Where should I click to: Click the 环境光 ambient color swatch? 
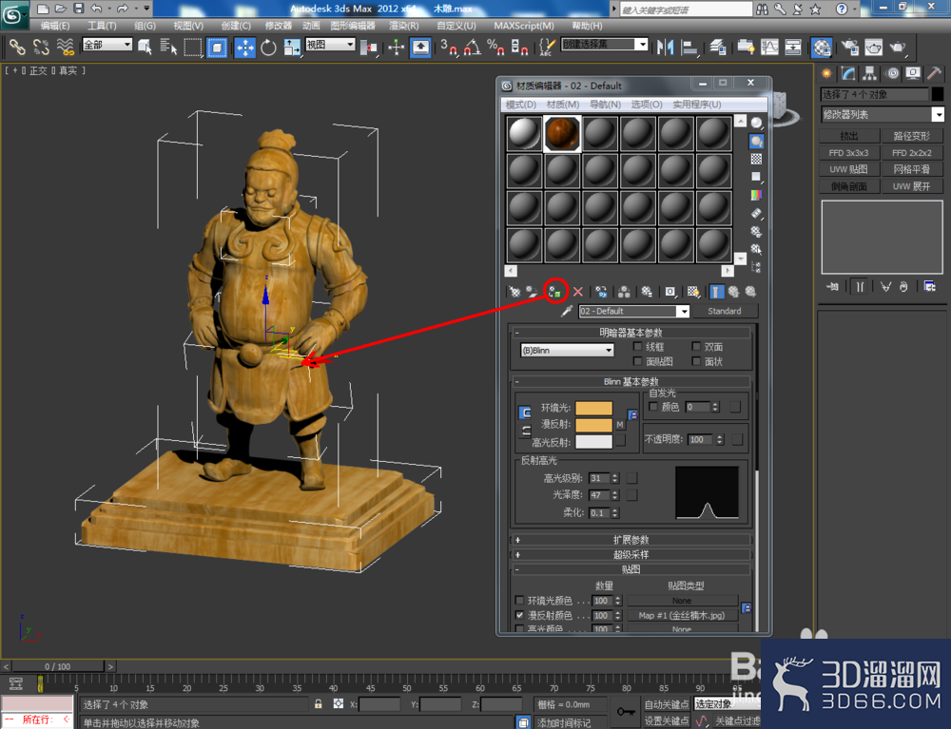(593, 408)
